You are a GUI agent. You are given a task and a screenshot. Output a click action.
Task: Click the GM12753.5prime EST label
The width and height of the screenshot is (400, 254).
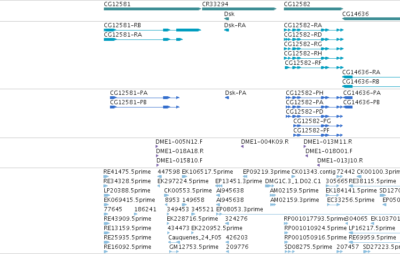pos(194,247)
